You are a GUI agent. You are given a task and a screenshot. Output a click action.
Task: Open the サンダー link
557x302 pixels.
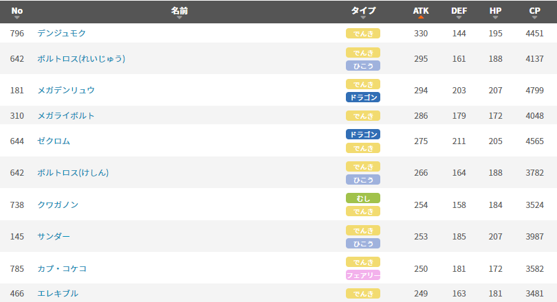[54, 236]
